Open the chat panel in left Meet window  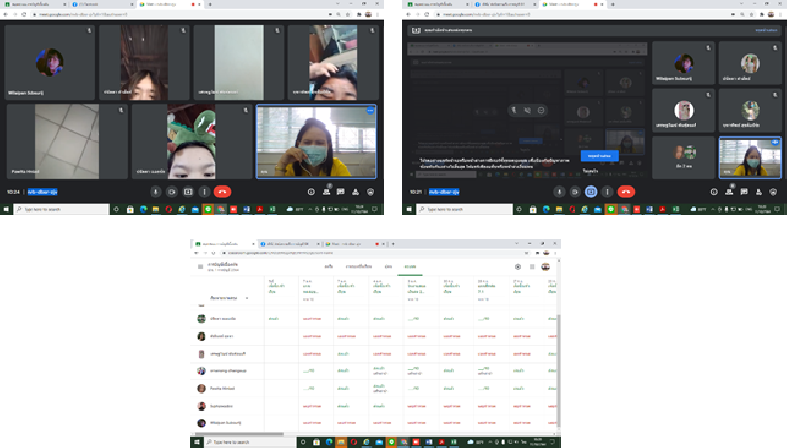coord(340,192)
